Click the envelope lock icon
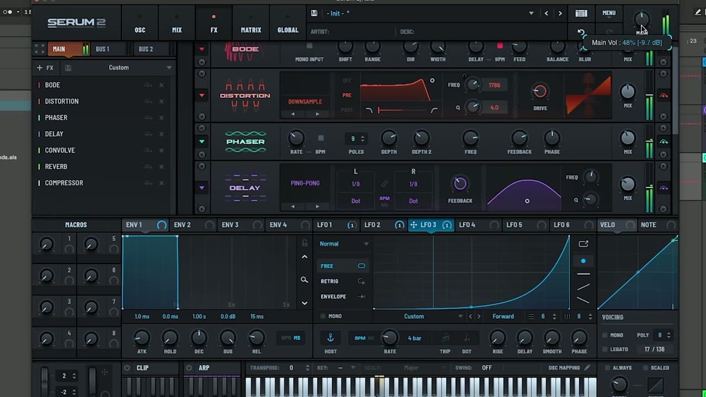The height and width of the screenshot is (397, 706). point(304,243)
